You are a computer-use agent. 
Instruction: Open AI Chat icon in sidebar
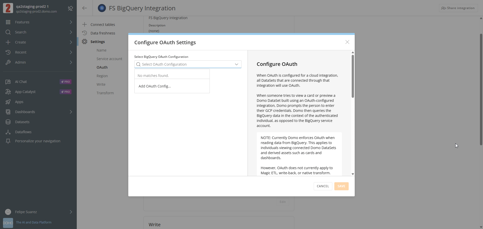pyautogui.click(x=8, y=82)
